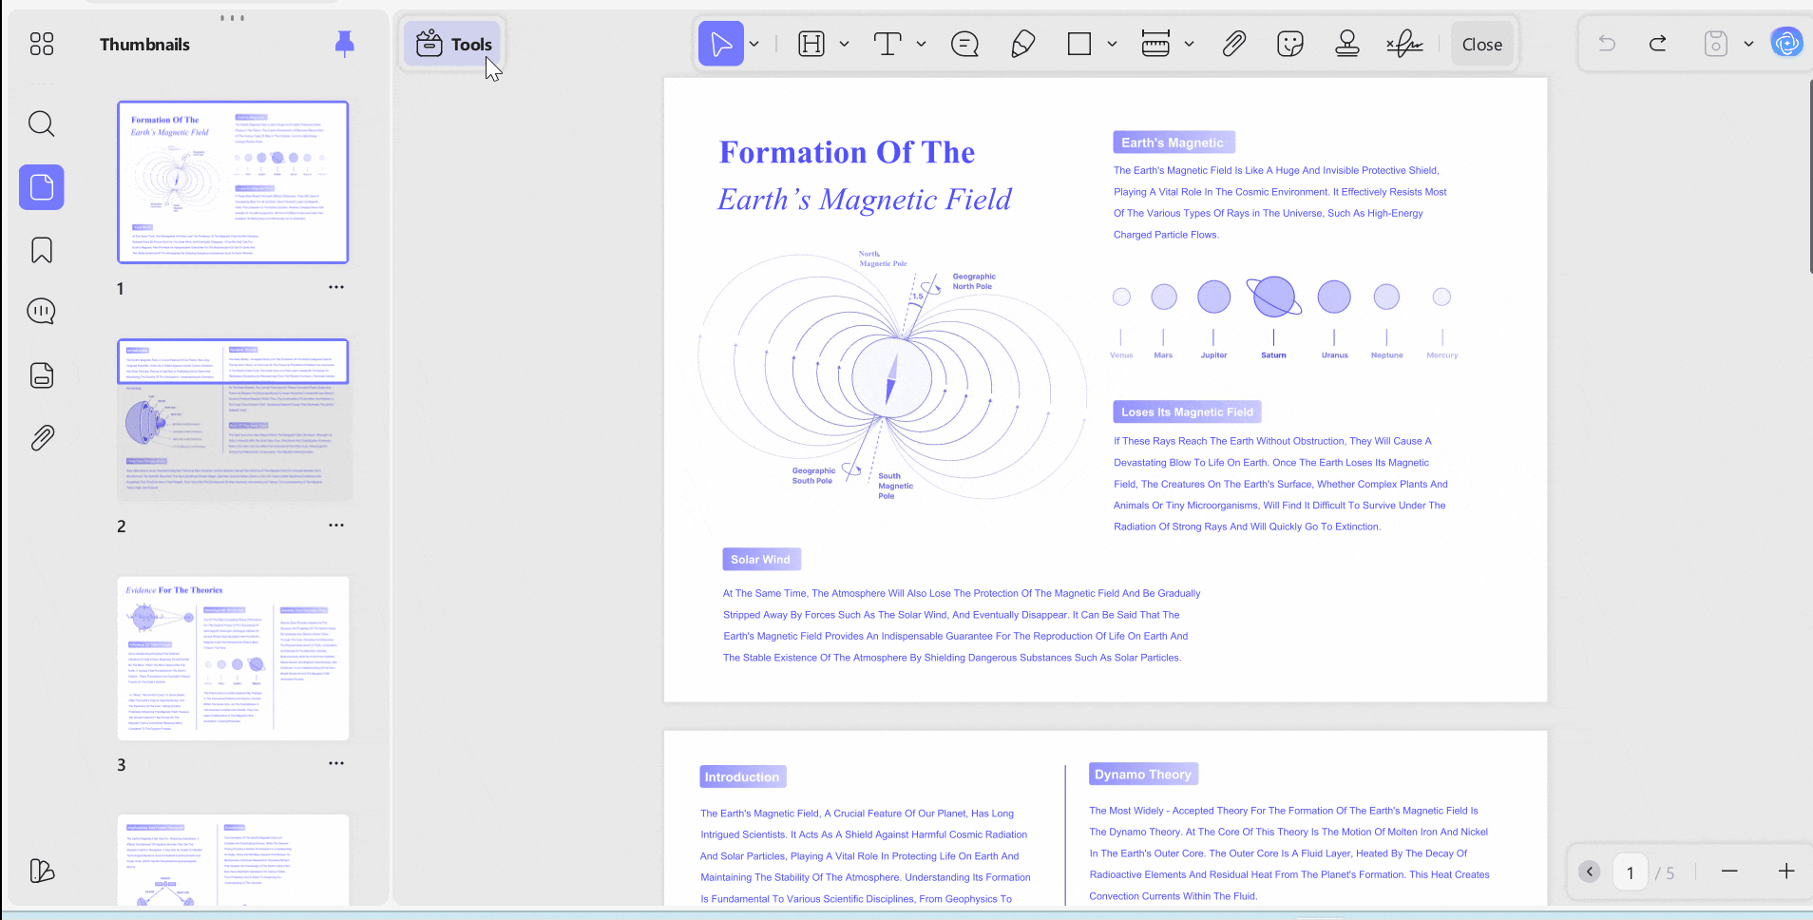
Task: Open the Tools menu button
Action: [453, 44]
